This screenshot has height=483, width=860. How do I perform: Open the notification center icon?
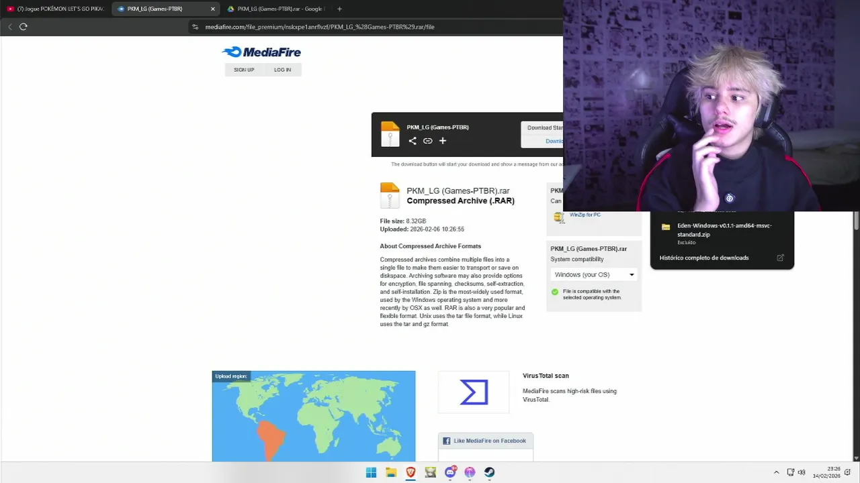coord(848,472)
